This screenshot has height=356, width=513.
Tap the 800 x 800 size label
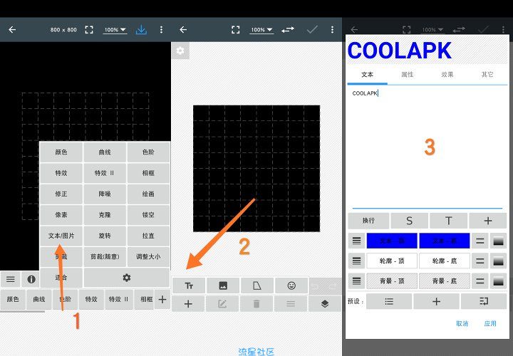coord(63,30)
